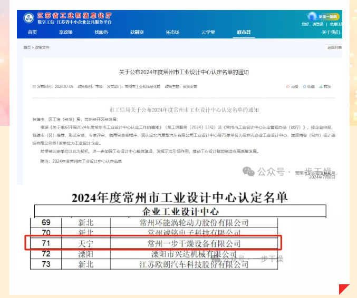Open the 首页 navigation tab
Screen dimensions: 357x298
pyautogui.click(x=33, y=33)
